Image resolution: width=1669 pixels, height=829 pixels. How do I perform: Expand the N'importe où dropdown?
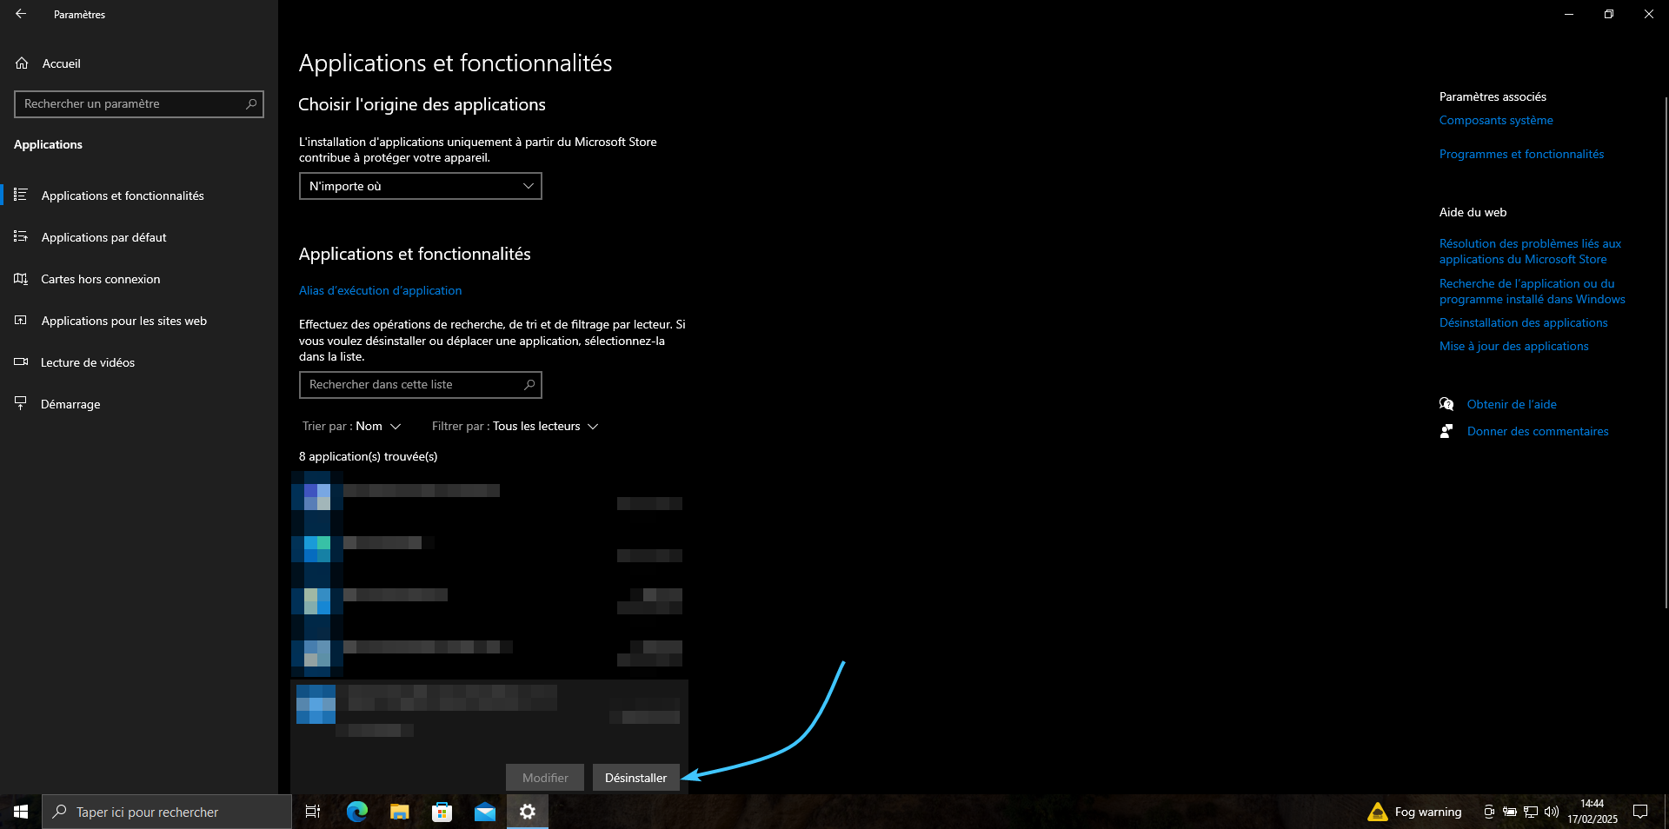(x=421, y=186)
